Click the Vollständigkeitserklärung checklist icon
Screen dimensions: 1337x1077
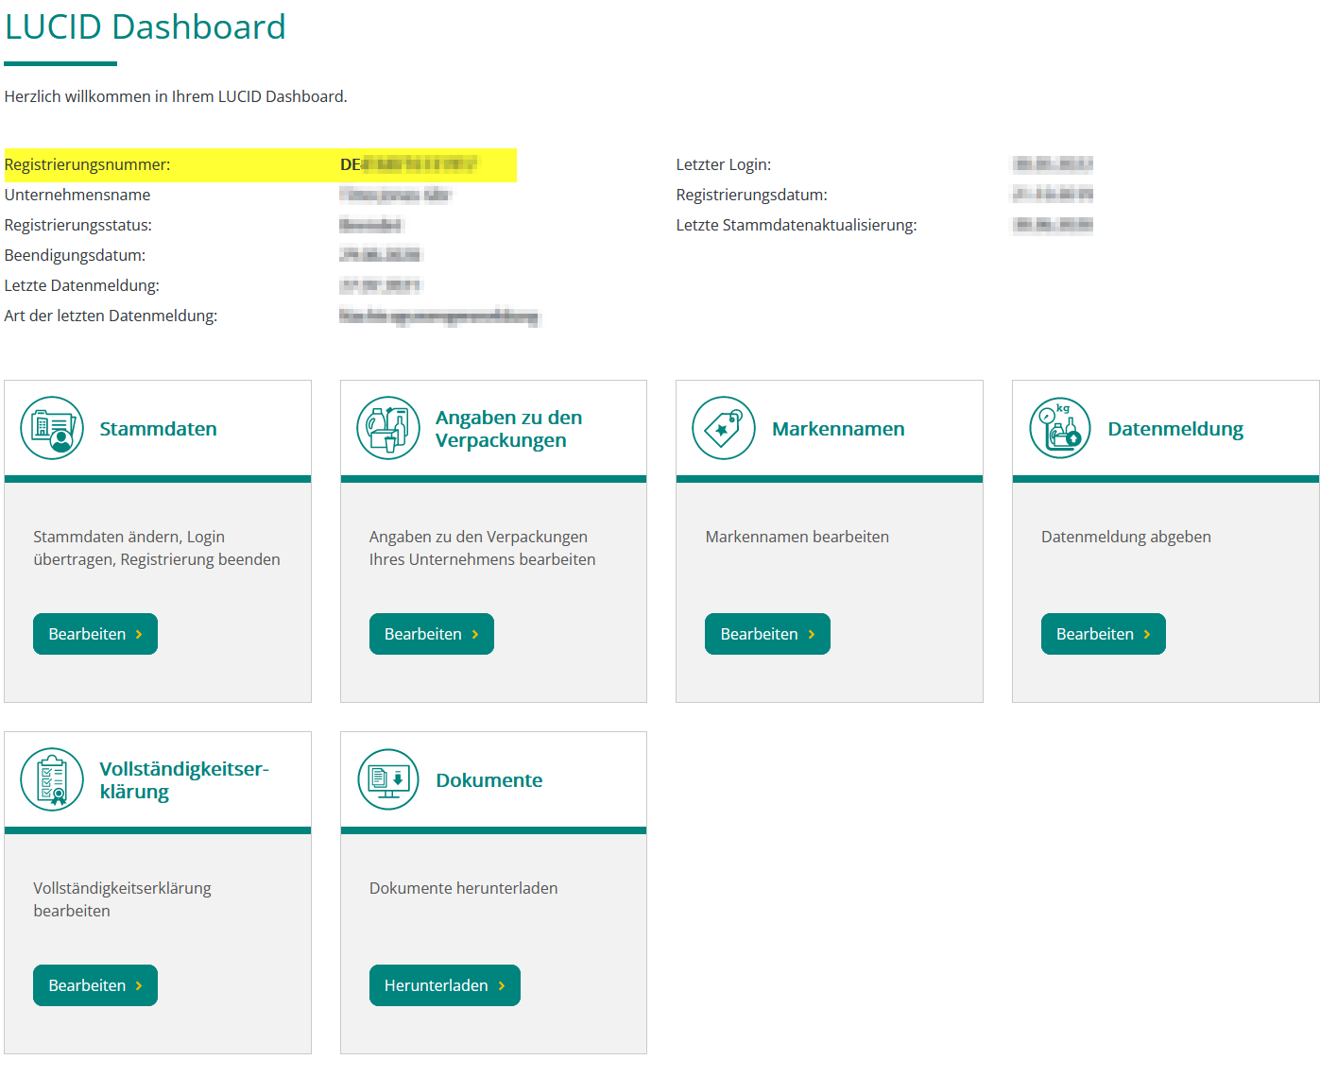52,779
